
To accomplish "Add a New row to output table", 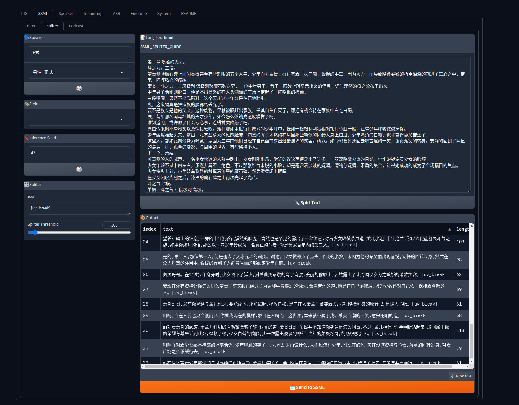I will (461, 376).
